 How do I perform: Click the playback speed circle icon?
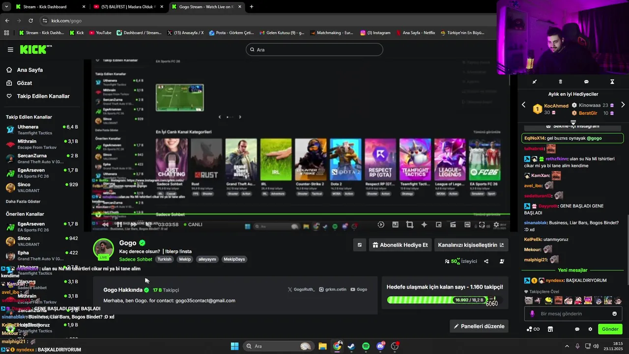click(x=381, y=225)
